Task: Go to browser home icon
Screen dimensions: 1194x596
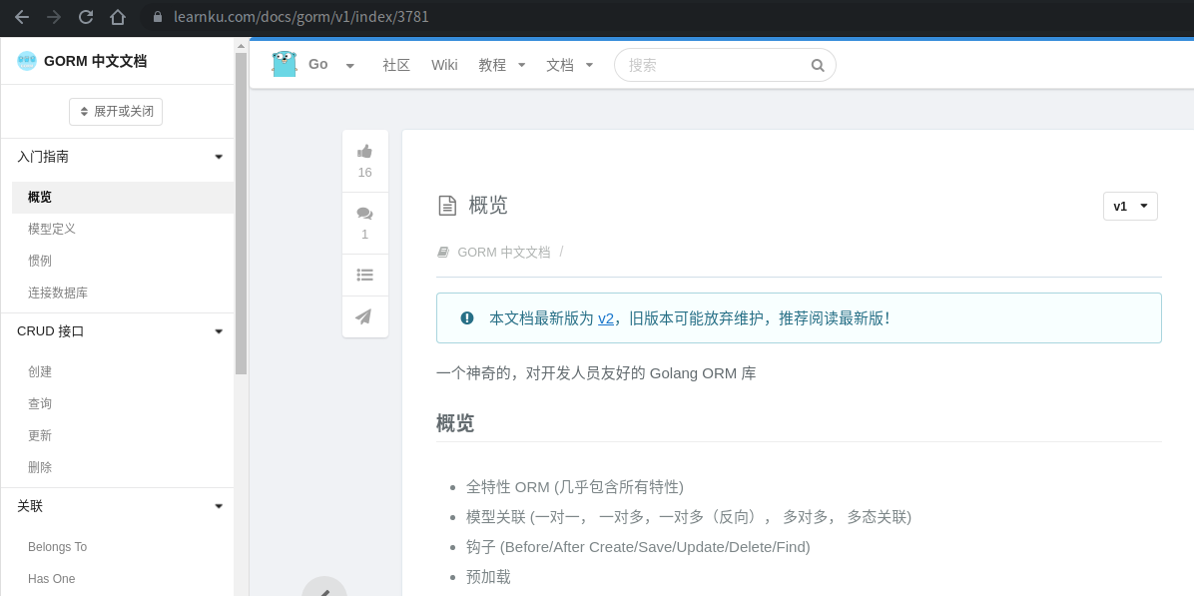Action: [x=117, y=17]
